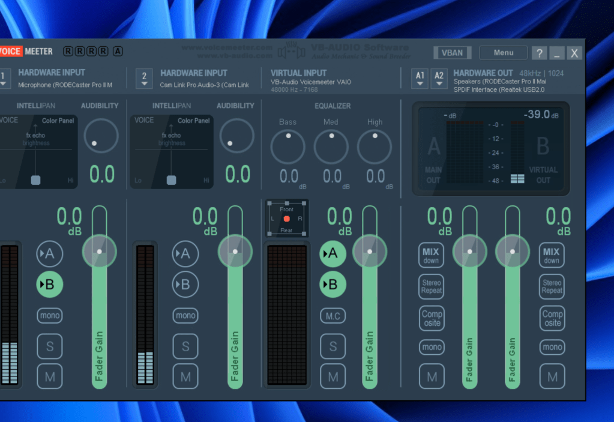
Task: Toggle A bus routing on Hardware Input 1
Action: pos(50,254)
